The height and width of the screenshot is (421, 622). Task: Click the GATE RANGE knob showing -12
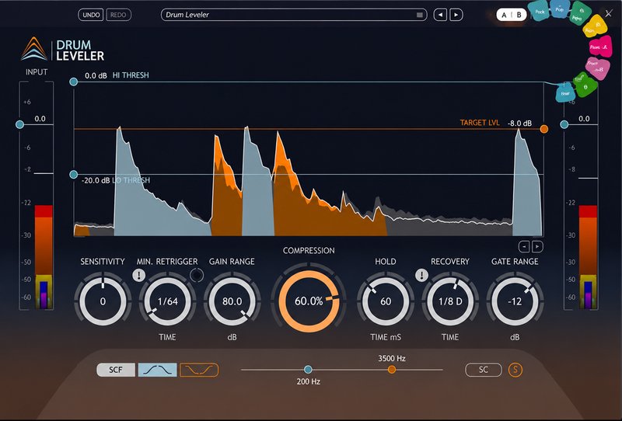515,301
